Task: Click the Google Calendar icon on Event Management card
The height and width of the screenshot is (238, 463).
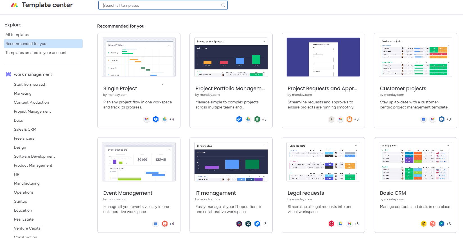Action: click(x=156, y=224)
